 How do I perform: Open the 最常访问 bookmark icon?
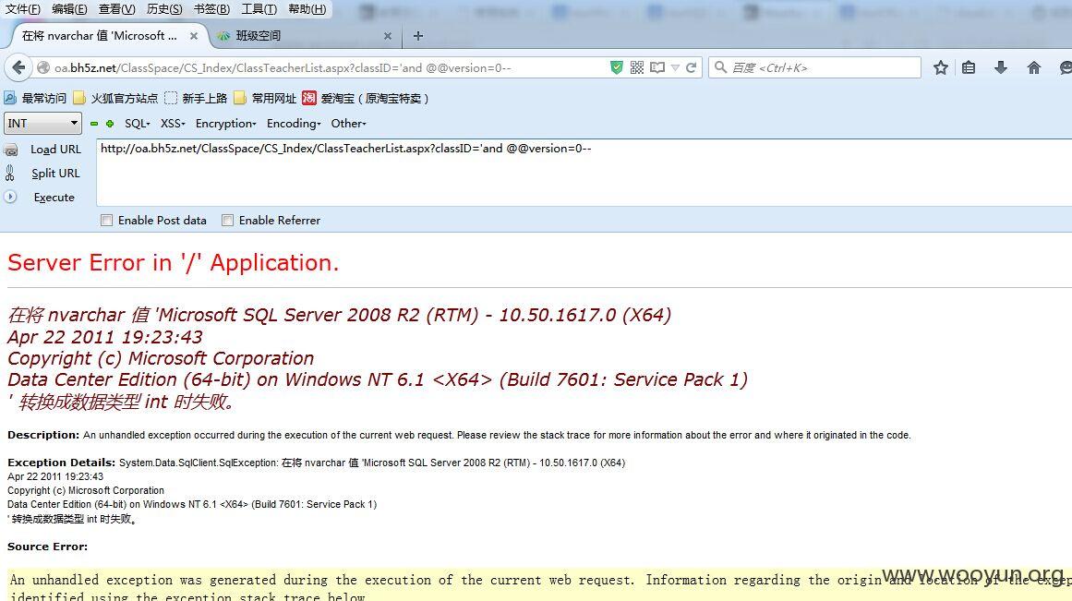tap(10, 98)
